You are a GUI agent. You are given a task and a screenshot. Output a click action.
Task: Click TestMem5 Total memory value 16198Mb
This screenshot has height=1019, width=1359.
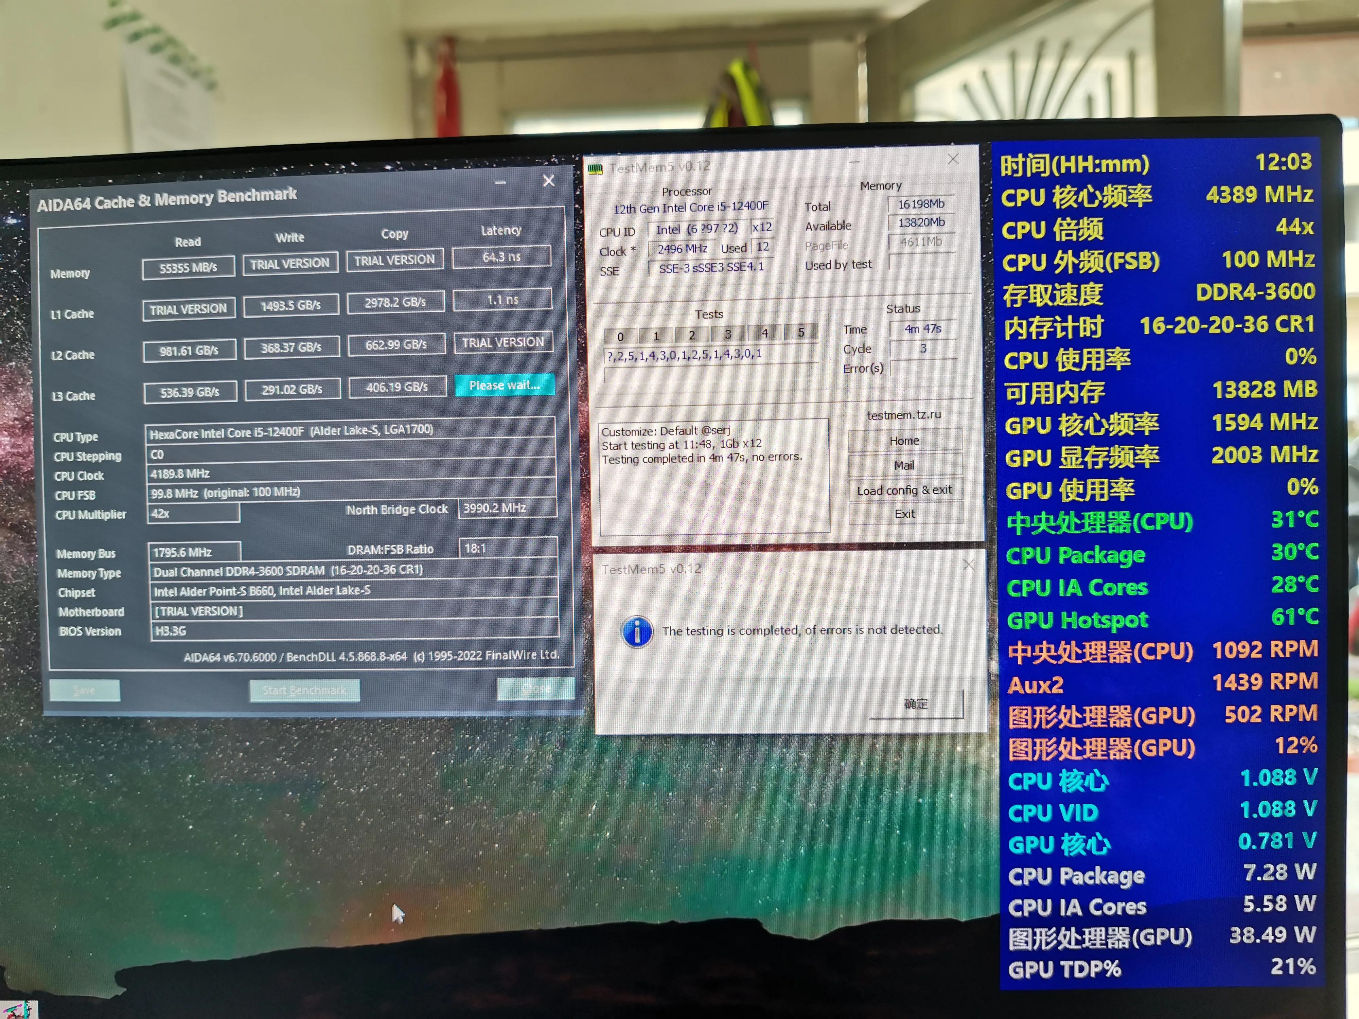(921, 204)
